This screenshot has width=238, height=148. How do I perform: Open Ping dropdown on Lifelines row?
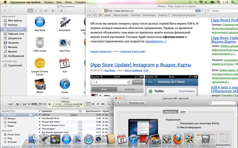[73, 115]
